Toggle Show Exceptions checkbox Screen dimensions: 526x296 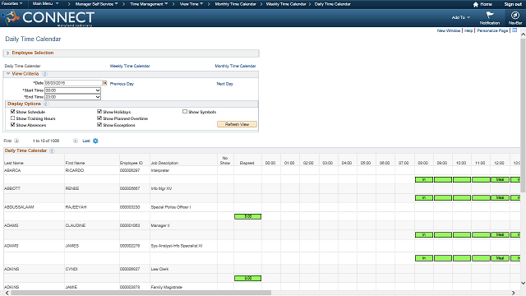[99, 124]
